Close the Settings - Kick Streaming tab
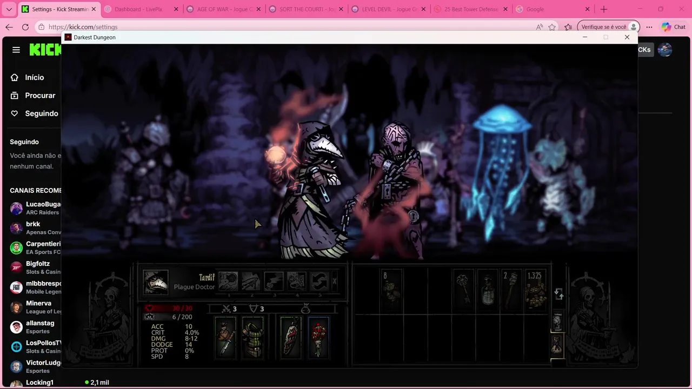Screen dimensions: 692x389 coord(93,9)
